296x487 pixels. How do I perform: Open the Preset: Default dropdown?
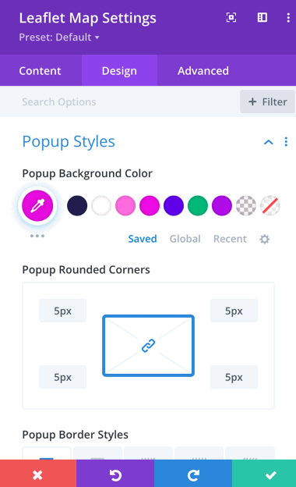(59, 37)
